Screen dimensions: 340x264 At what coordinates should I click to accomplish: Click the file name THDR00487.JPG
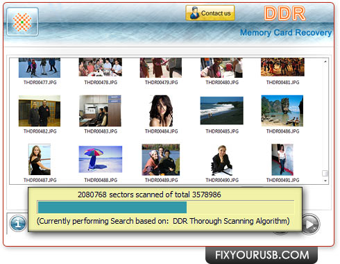(40, 180)
